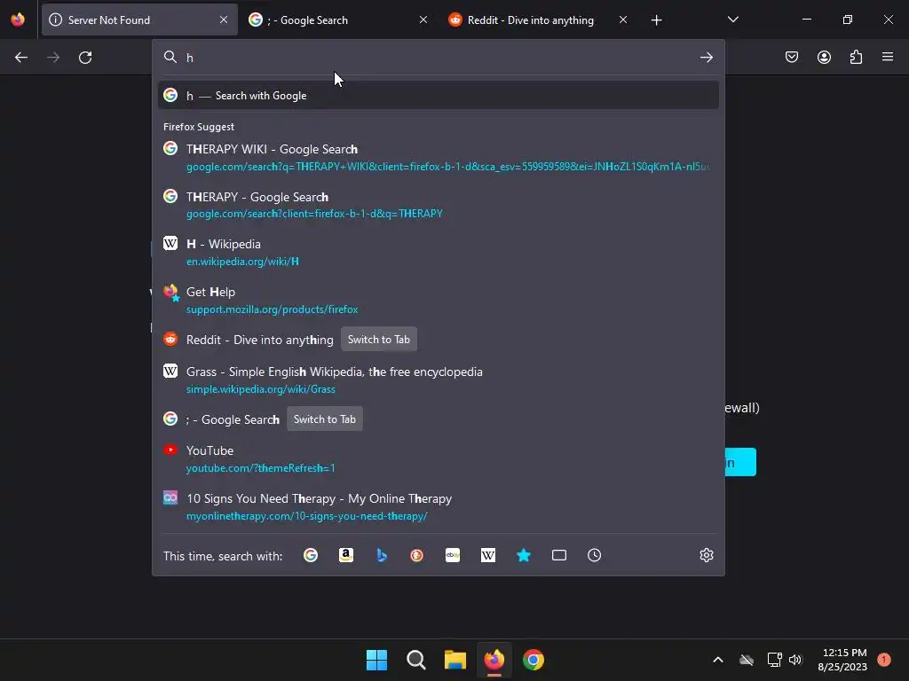Go back one page with the back arrow
The image size is (909, 681).
pos(21,58)
